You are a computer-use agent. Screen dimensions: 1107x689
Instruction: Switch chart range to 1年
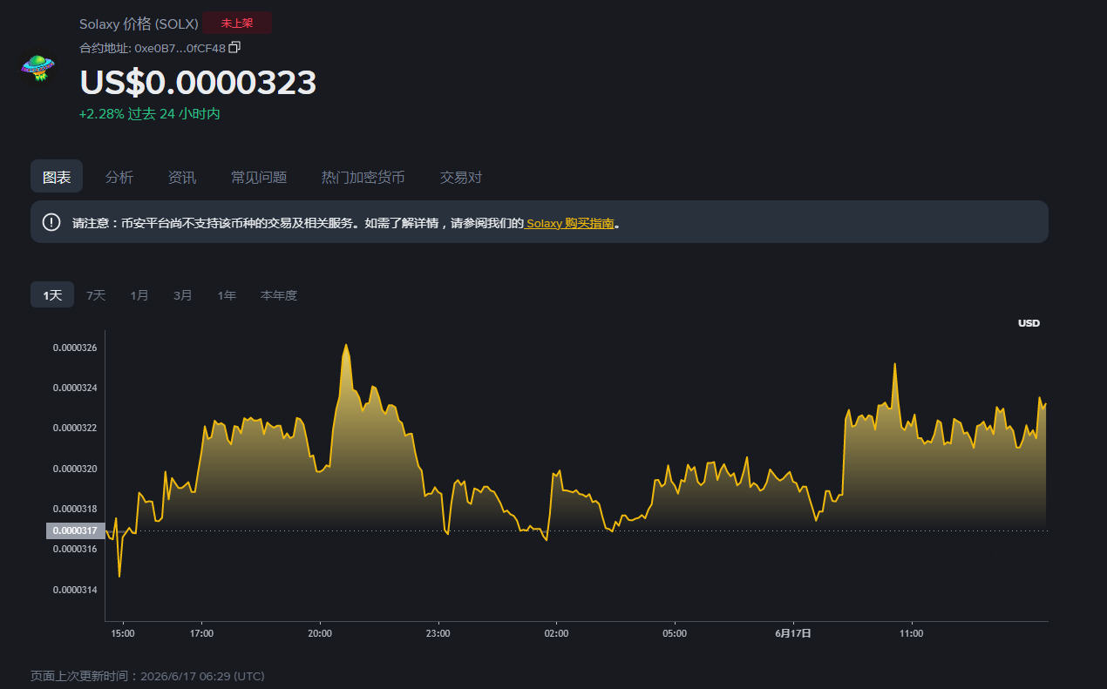(x=227, y=295)
